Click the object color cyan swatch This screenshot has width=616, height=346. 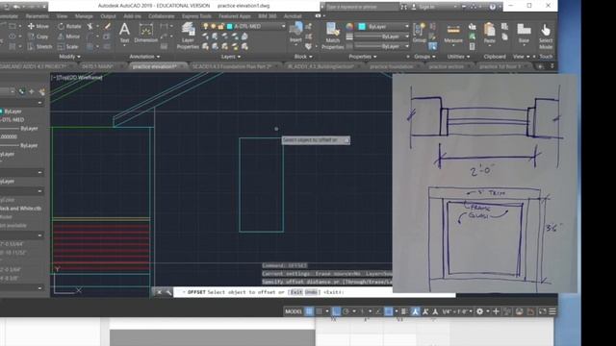362,26
